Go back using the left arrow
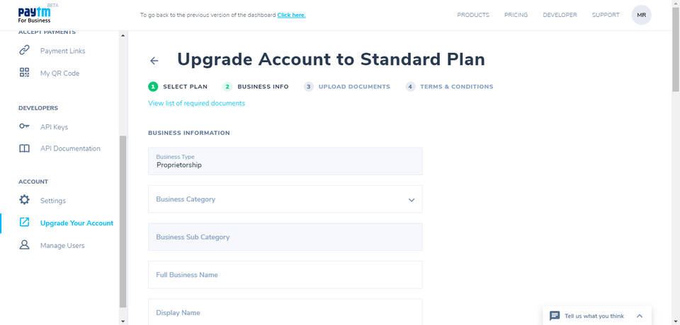This screenshot has width=680, height=325. pyautogui.click(x=154, y=61)
